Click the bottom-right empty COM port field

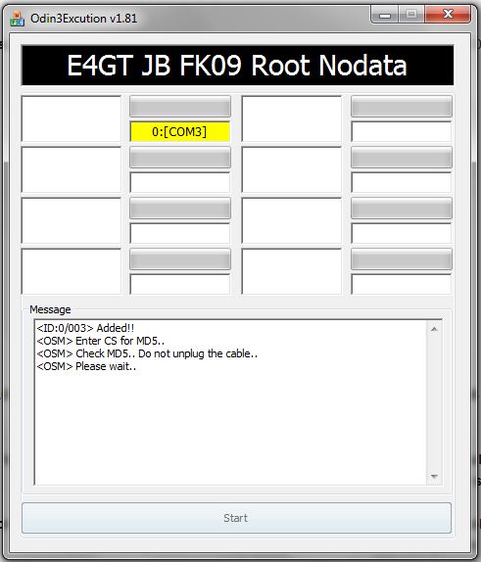point(402,284)
